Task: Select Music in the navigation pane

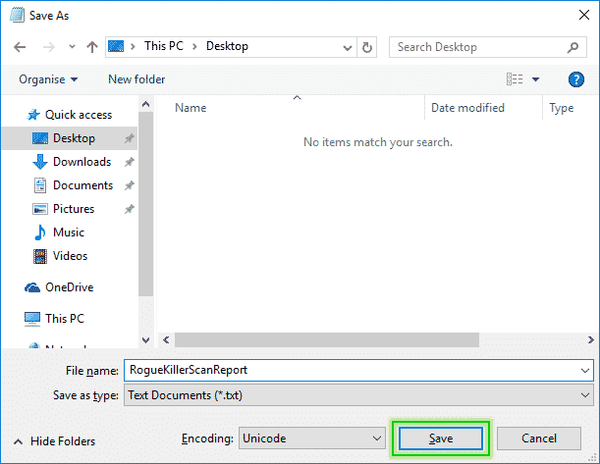Action: click(68, 232)
